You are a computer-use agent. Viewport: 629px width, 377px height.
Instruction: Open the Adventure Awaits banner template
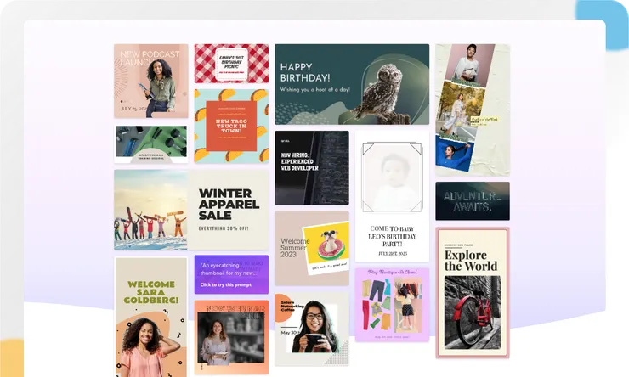click(473, 200)
